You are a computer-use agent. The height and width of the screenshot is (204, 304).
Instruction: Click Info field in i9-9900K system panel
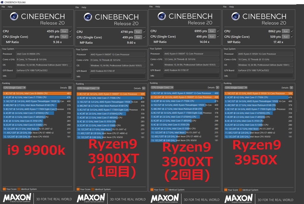(44, 76)
